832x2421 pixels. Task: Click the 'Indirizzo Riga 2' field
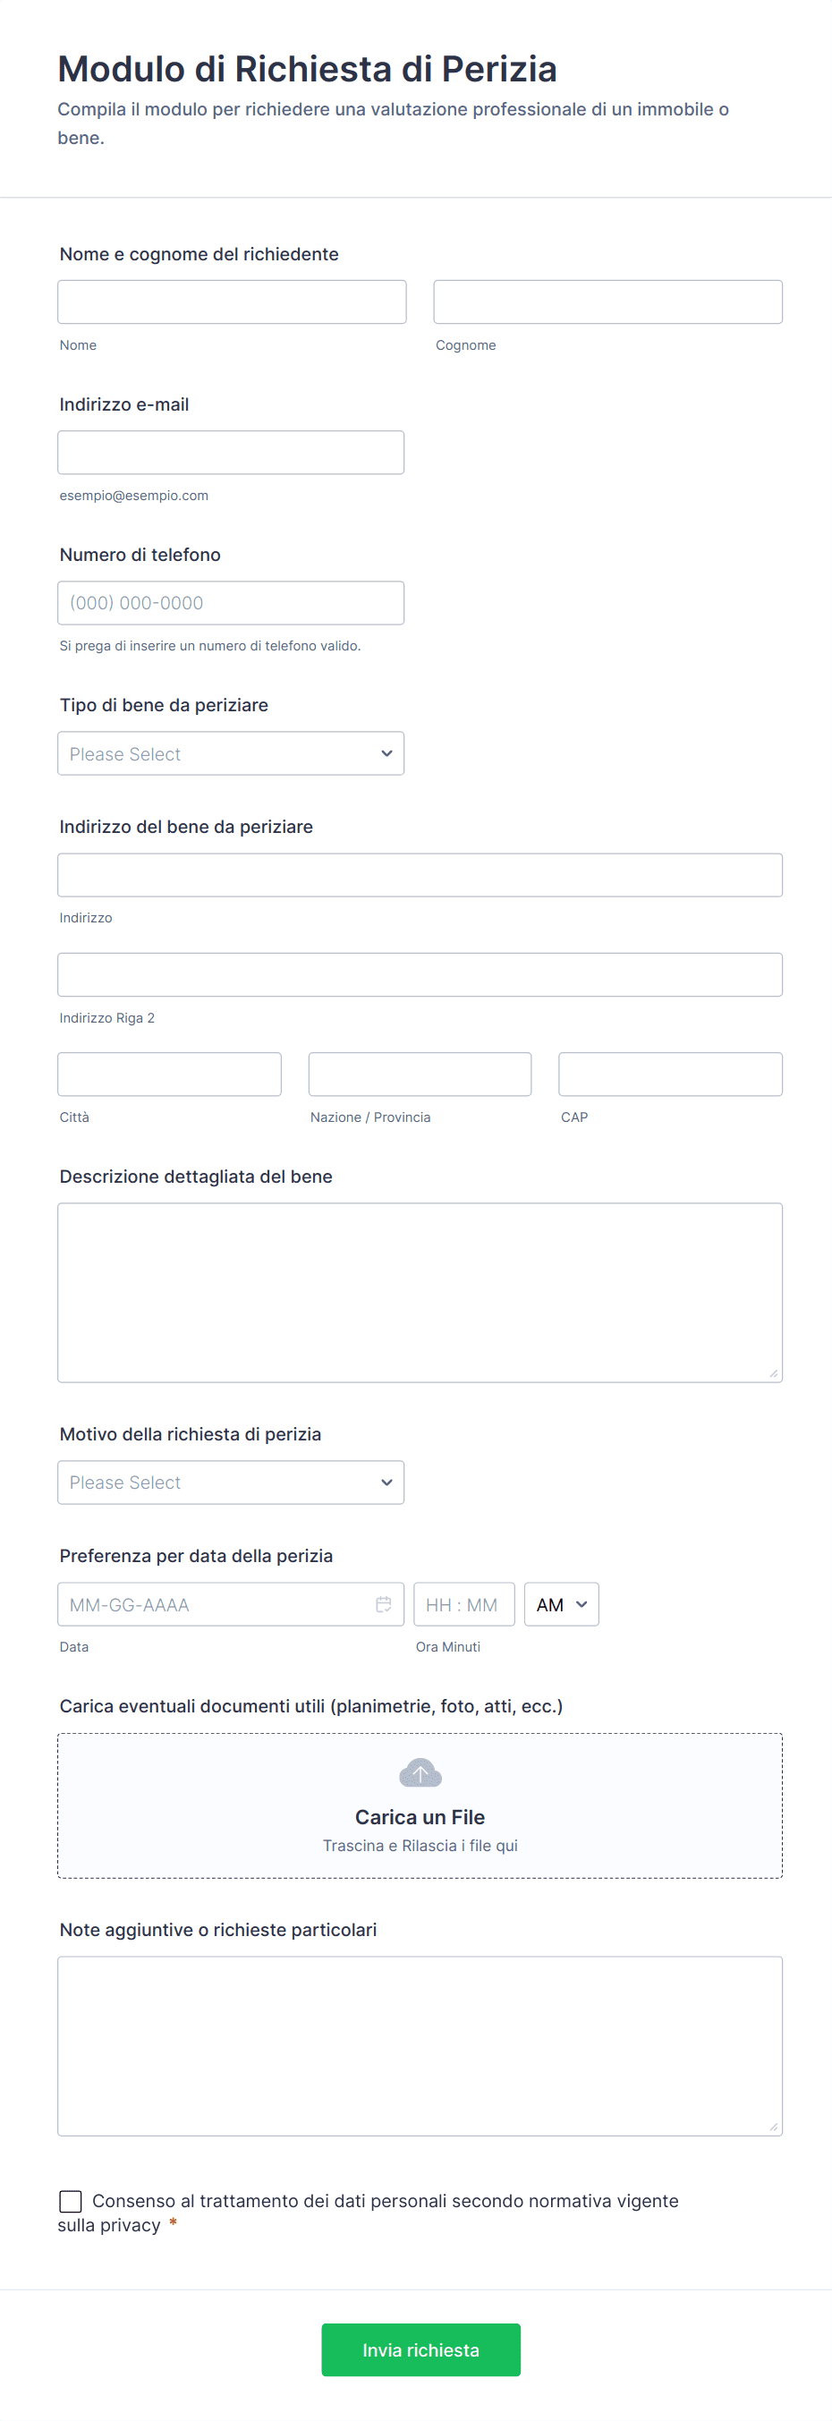[x=420, y=974]
